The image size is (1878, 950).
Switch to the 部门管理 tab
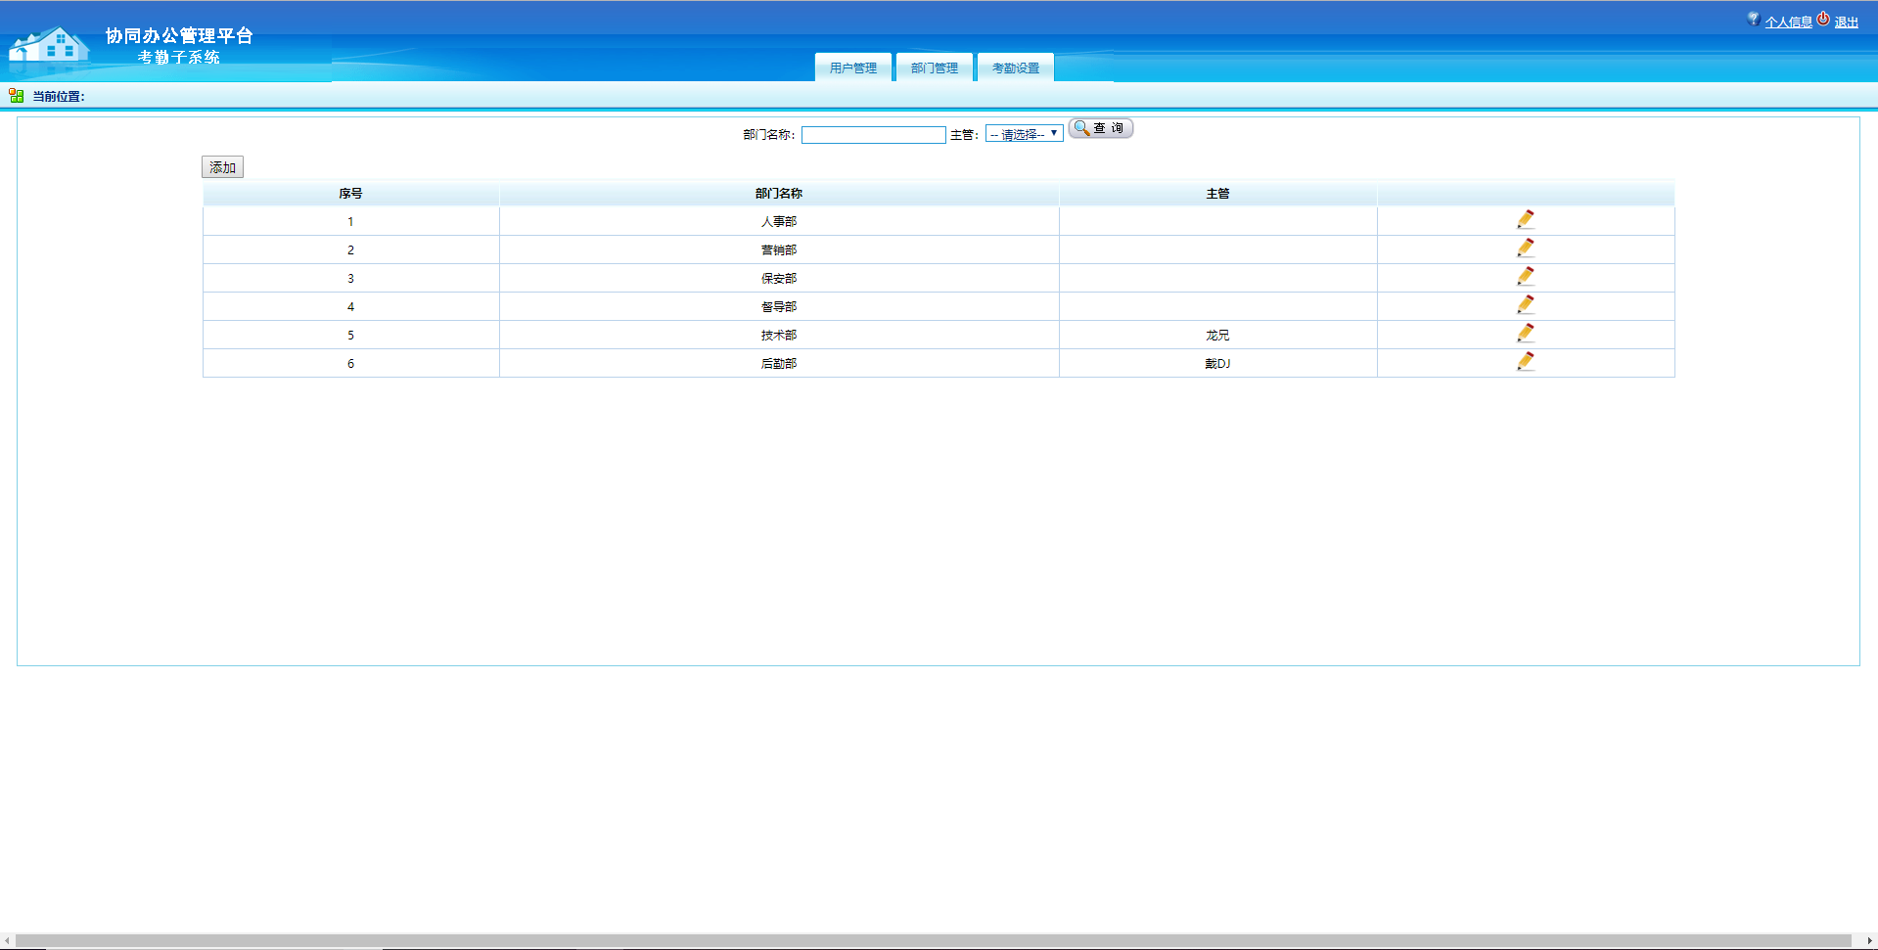934,68
